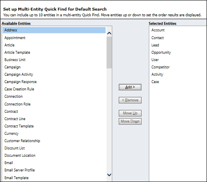Screen dimensions: 207x182
Task: Click the scroll down arrow in Available Entities
Action: tap(109, 175)
